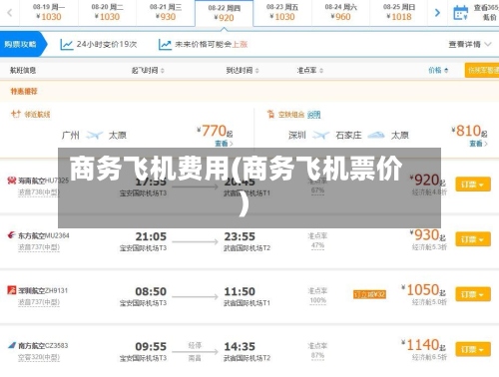Click the 特惠推荐 section header
This screenshot has width=499, height=377.
[x=24, y=91]
